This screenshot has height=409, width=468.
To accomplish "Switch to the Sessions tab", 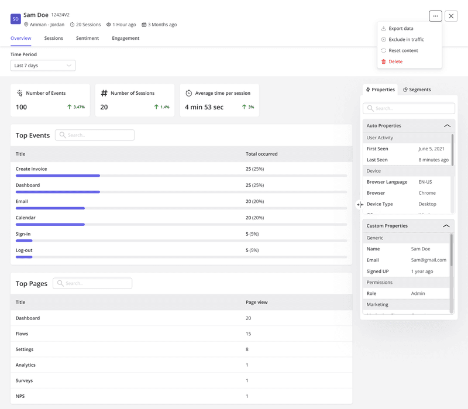I will (x=53, y=38).
